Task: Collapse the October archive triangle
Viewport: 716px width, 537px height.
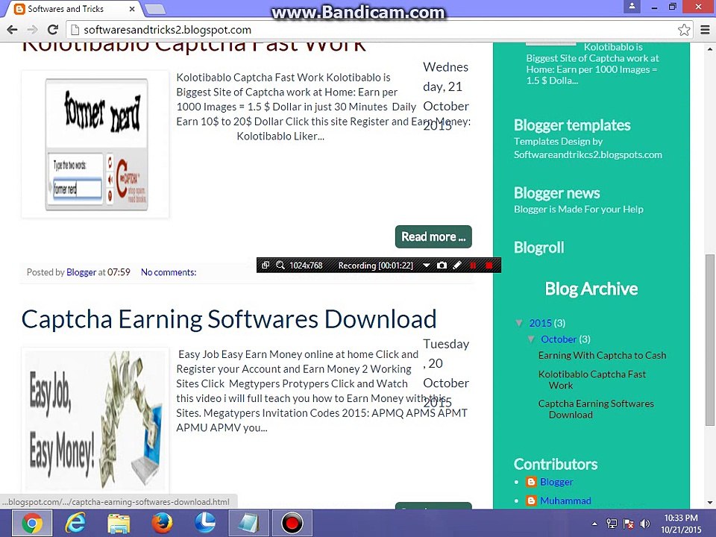Action: [531, 339]
